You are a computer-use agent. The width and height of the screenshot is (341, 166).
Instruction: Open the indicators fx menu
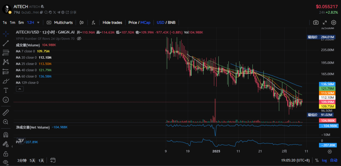(94, 23)
